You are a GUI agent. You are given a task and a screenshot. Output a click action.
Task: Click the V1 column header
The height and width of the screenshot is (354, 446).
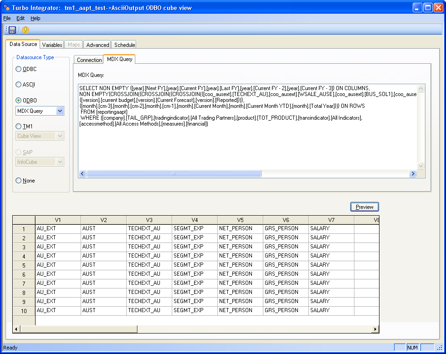click(x=58, y=220)
